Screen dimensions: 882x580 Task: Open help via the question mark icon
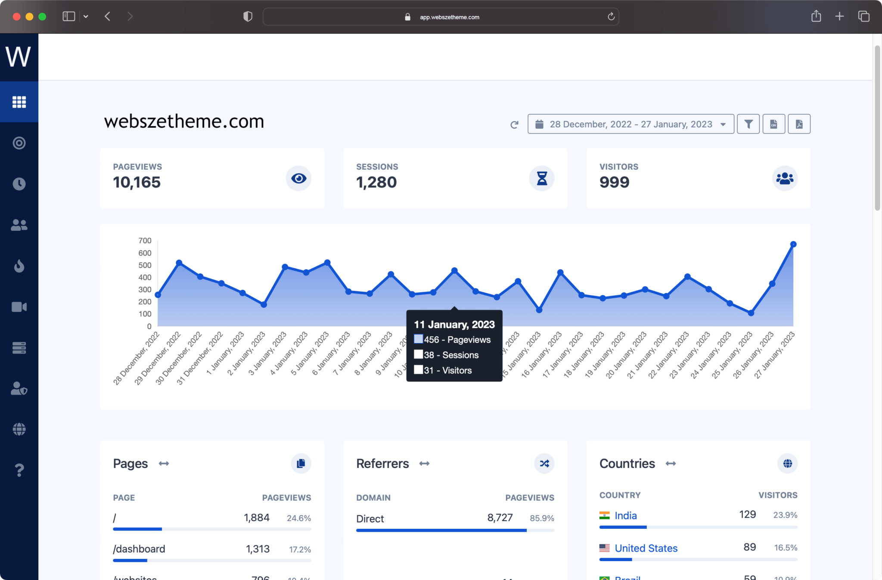click(19, 470)
